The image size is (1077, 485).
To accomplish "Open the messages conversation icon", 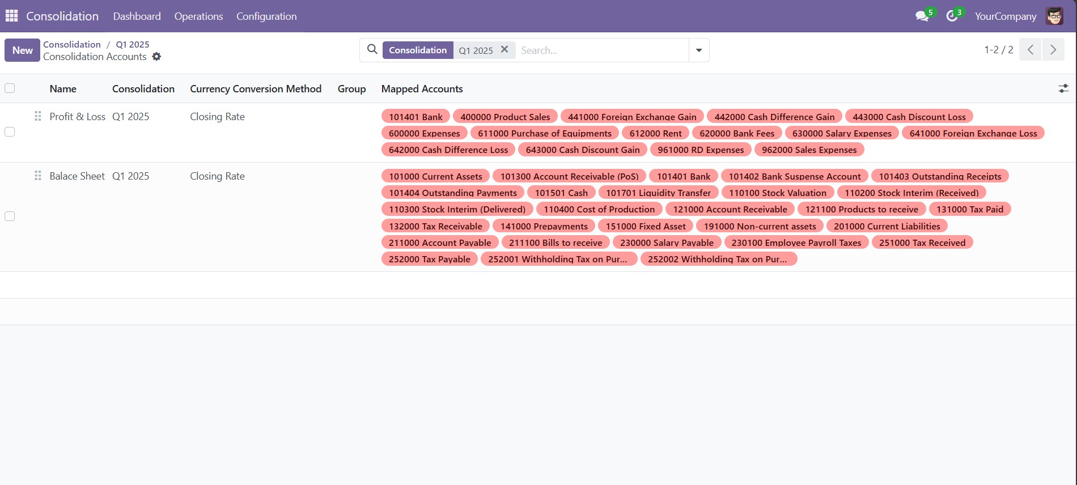I will pyautogui.click(x=922, y=16).
